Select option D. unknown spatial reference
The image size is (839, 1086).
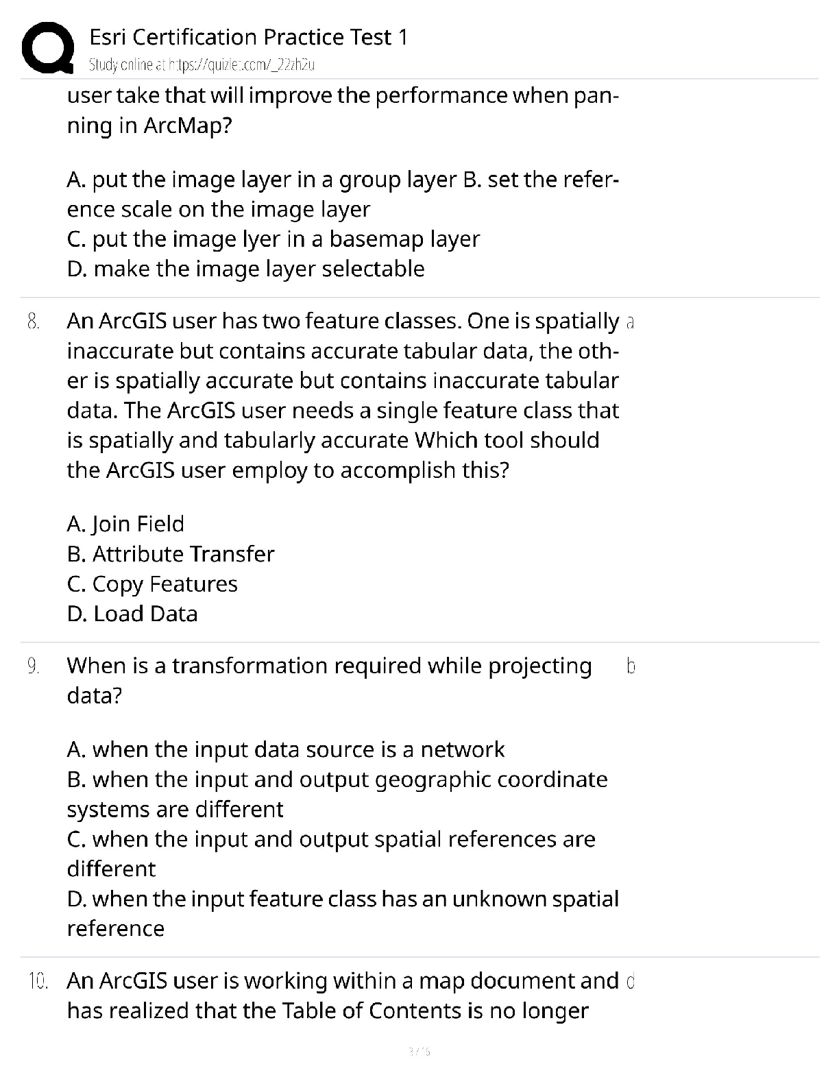coord(343,913)
